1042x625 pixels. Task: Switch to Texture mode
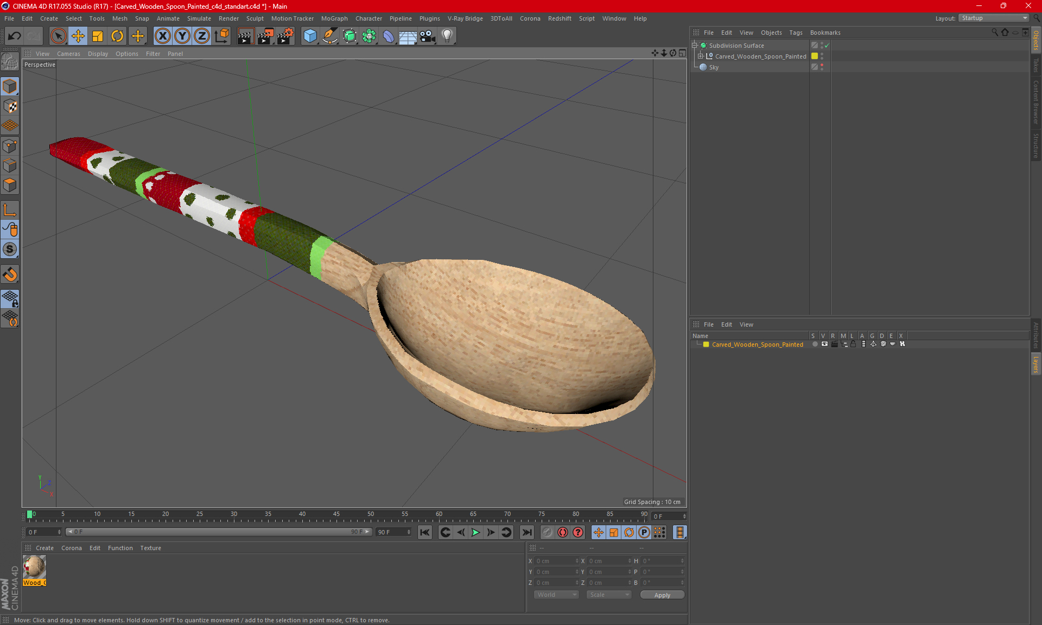tap(10, 106)
